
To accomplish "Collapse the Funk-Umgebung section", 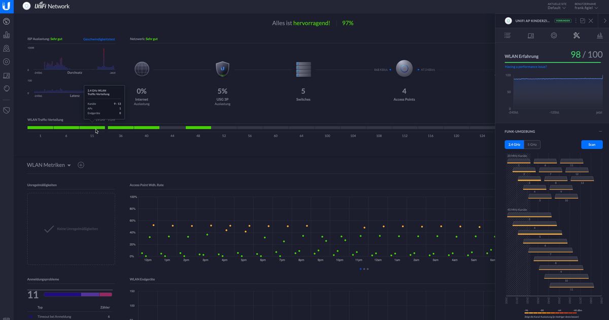I will click(x=600, y=131).
